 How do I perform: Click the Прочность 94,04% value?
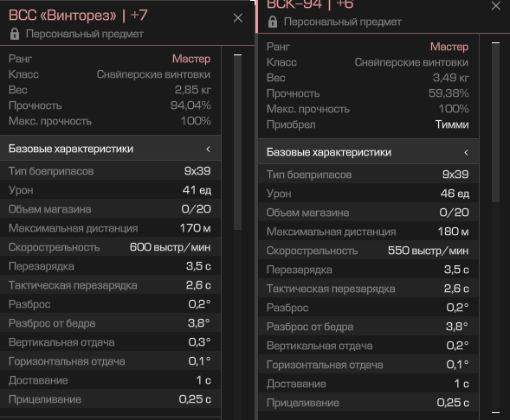click(190, 105)
